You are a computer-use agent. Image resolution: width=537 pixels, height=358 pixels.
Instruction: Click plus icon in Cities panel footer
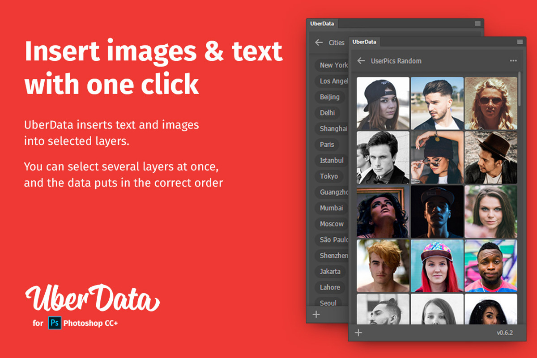(x=316, y=315)
